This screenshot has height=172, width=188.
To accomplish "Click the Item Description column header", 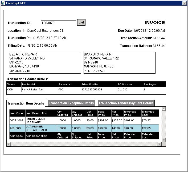I will 41,113.
